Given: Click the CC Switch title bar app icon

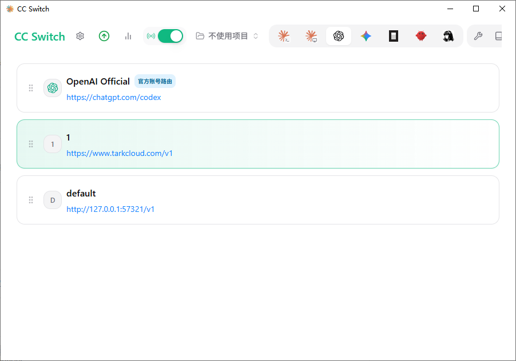Looking at the screenshot, I should point(10,9).
